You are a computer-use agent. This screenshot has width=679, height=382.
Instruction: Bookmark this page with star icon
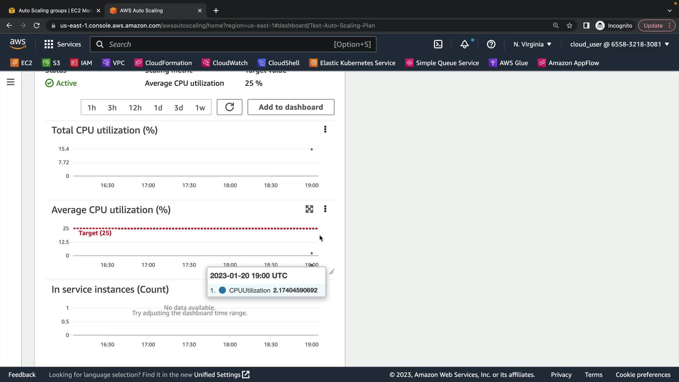coord(569,25)
